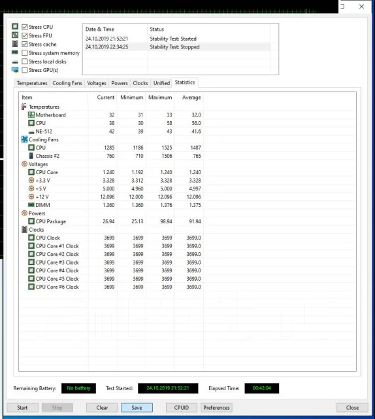Screen dimensions: 375x419
Task: Click the Elapsed Time display 00:42:04
Action: click(x=262, y=388)
